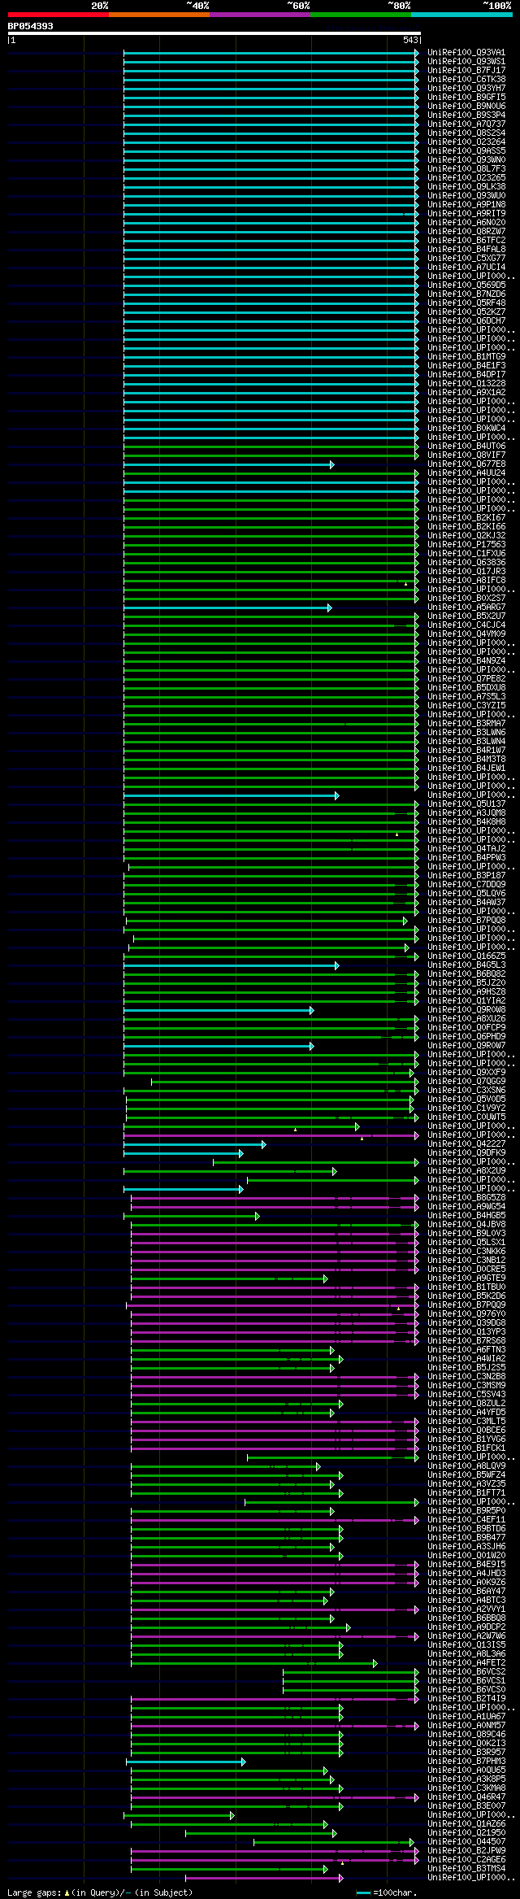Click the UniRef100_Q8ZUL2 hit name
The height and width of the screenshot is (1899, 520).
(466, 1403)
